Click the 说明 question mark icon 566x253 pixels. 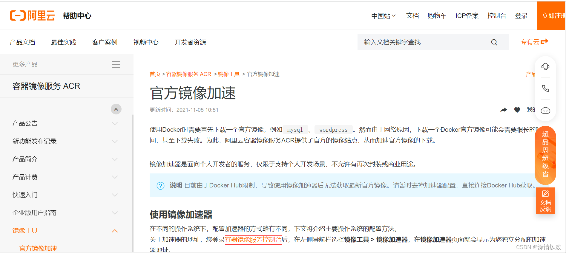[x=161, y=186]
